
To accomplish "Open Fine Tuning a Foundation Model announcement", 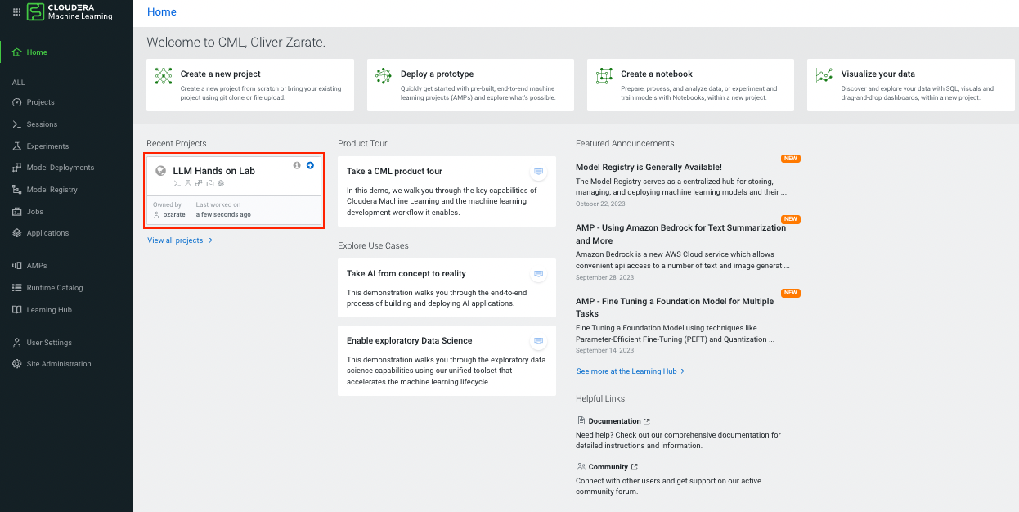I will click(x=675, y=308).
